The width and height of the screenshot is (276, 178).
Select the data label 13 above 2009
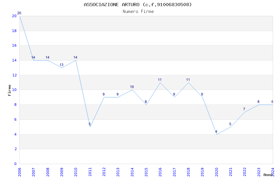61,65
